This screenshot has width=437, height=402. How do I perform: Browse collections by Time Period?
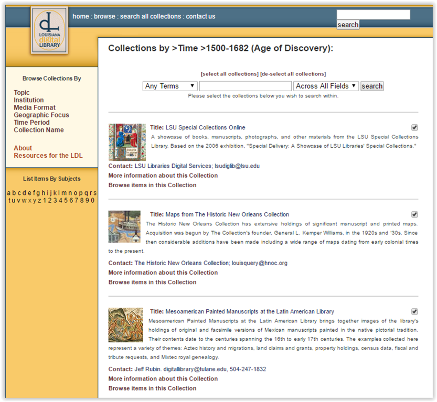tap(32, 123)
